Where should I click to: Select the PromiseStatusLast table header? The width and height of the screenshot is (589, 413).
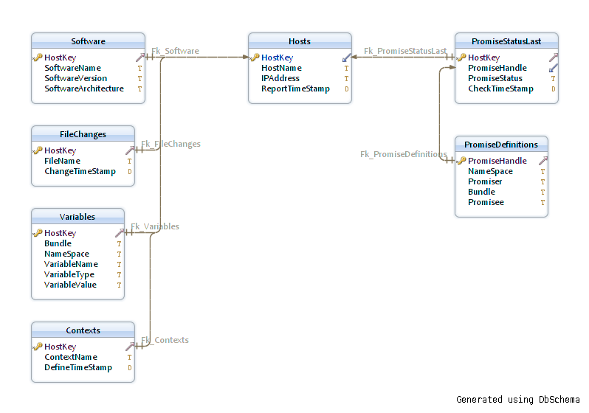506,41
